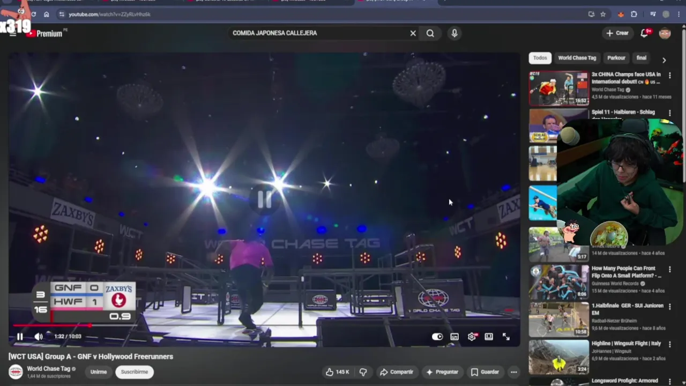Mute the video volume speaker icon
686x386 pixels.
39,337
